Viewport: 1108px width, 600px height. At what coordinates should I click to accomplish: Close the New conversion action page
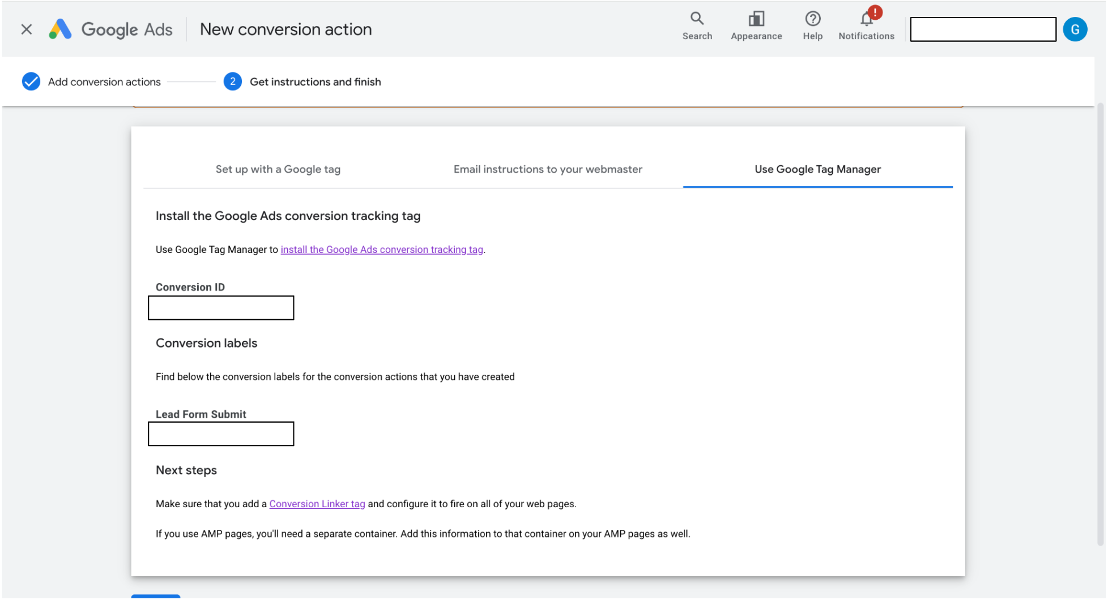pos(26,29)
